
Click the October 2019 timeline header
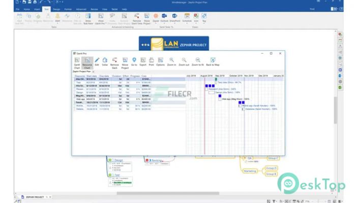tap(236, 76)
